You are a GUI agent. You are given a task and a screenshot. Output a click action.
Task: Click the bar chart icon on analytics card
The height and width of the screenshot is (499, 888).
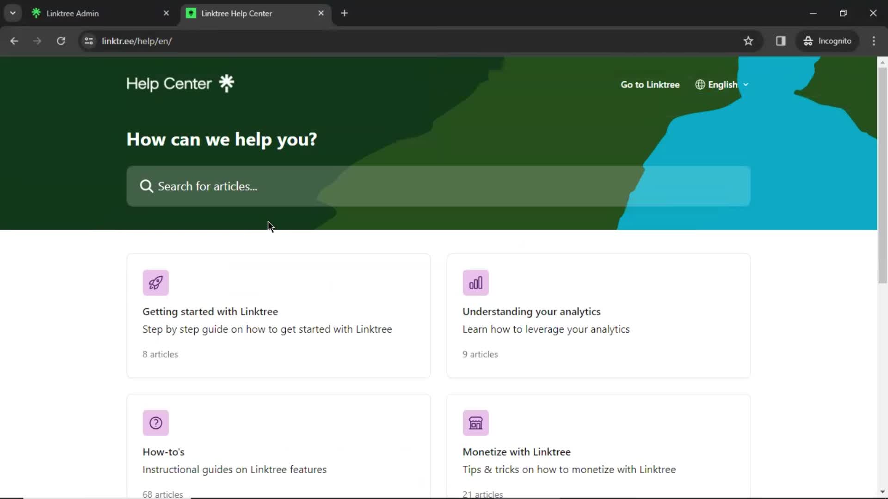[475, 282]
